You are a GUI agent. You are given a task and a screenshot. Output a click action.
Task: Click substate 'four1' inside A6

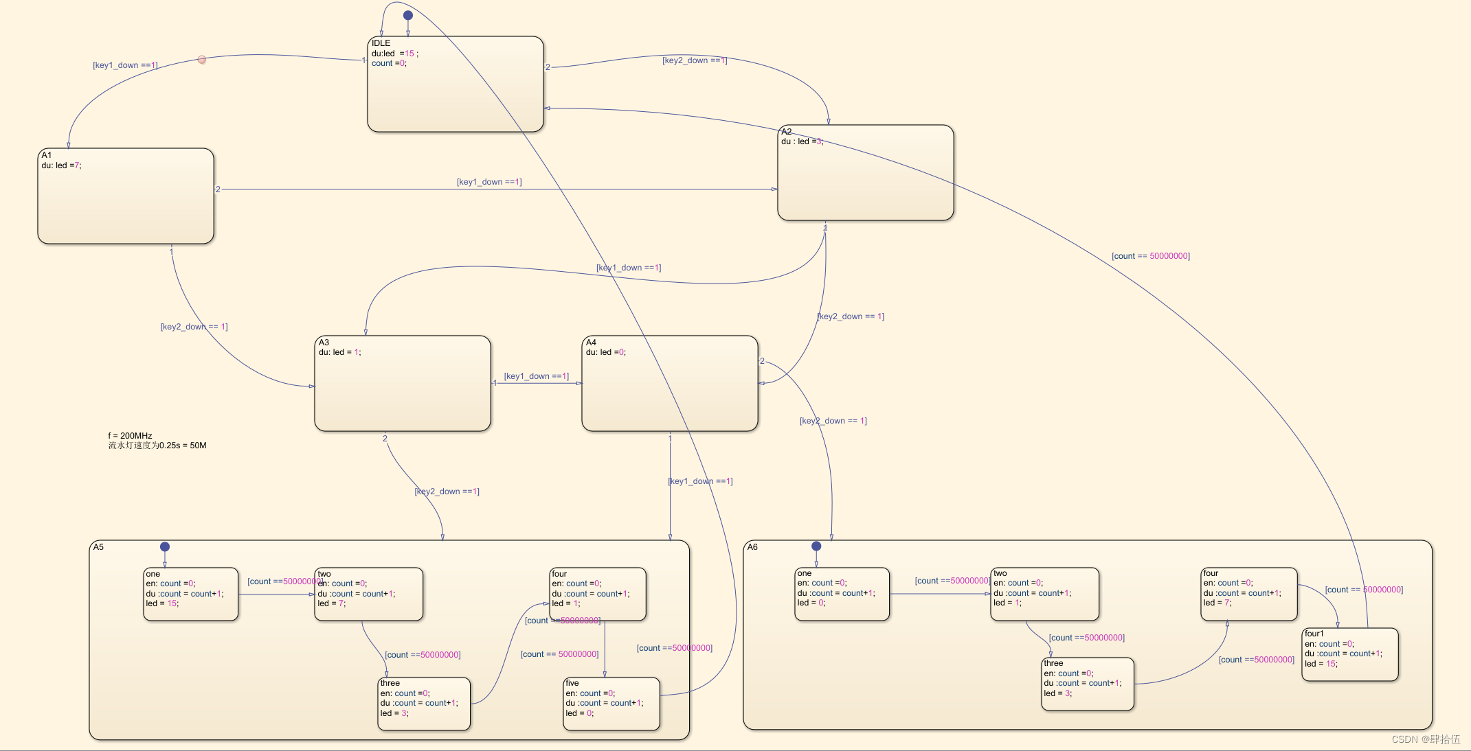[1350, 654]
